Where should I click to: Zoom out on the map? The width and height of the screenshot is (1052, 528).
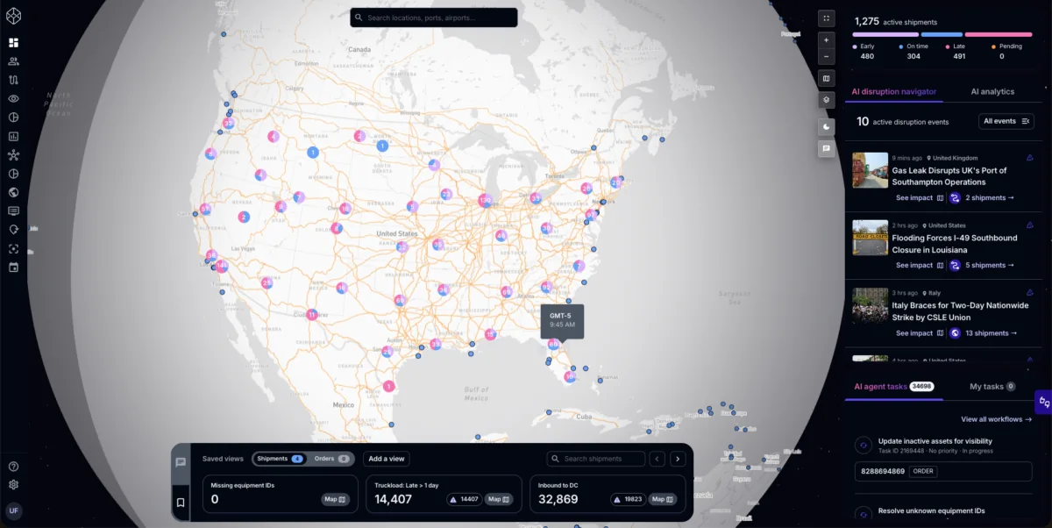coord(826,56)
